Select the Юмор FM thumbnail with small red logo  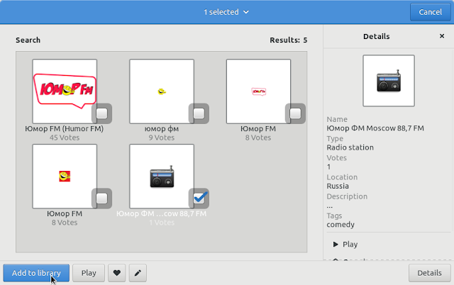coord(258,91)
